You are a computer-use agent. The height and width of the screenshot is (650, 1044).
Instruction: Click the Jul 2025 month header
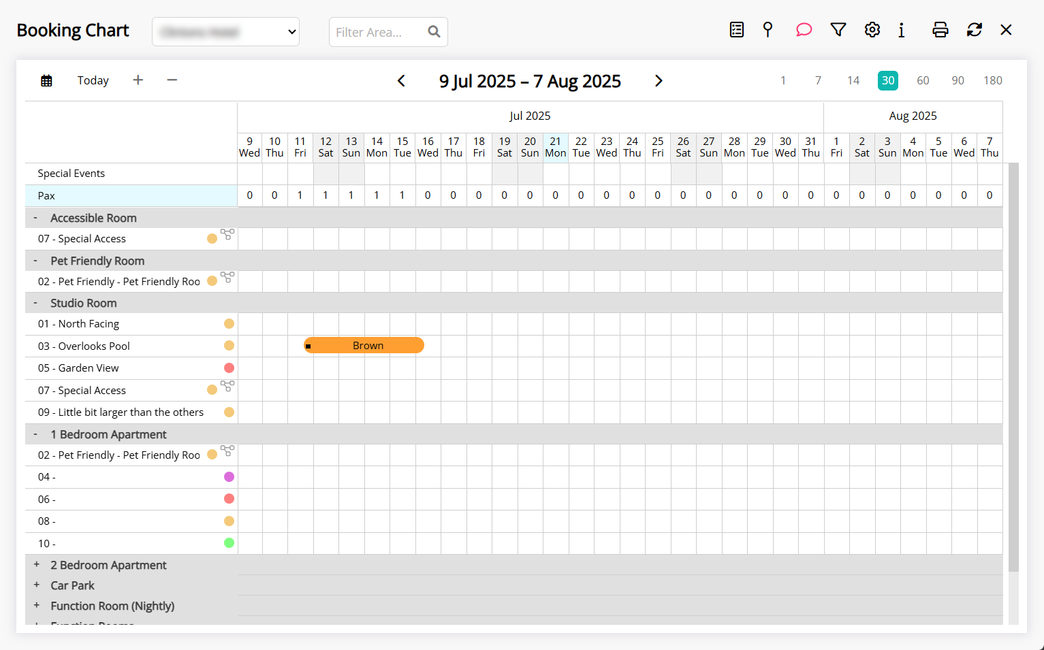pos(530,116)
